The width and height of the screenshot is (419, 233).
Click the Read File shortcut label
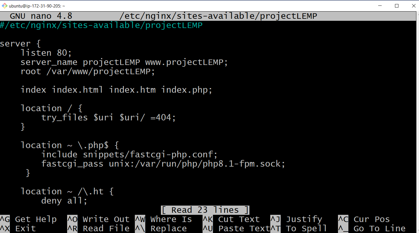106,228
